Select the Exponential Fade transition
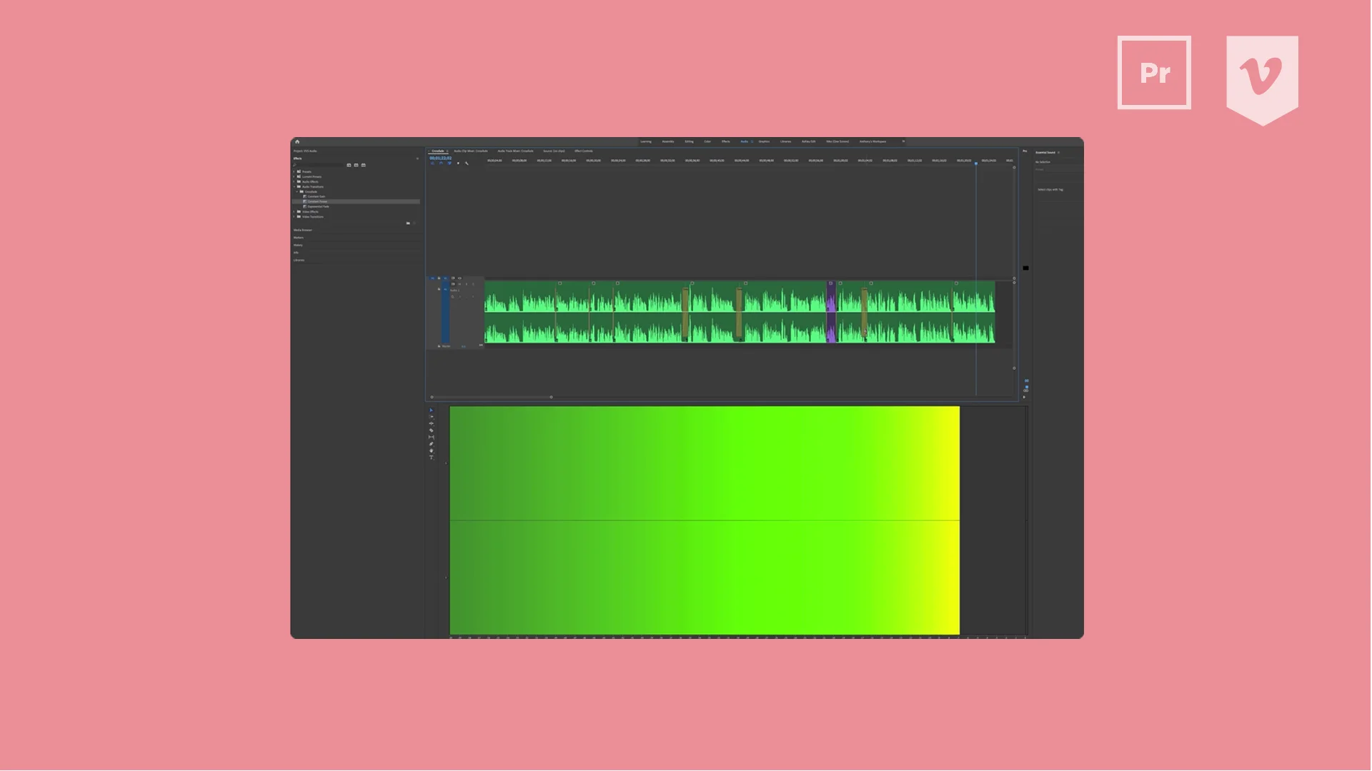 318,207
